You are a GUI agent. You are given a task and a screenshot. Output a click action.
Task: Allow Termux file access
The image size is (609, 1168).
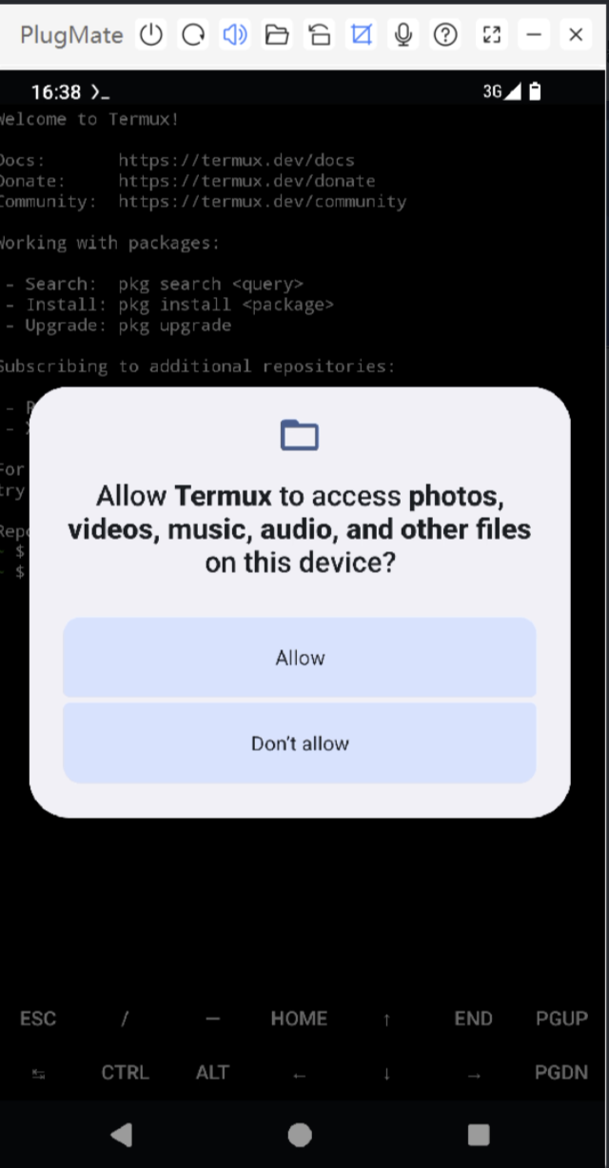[300, 658]
